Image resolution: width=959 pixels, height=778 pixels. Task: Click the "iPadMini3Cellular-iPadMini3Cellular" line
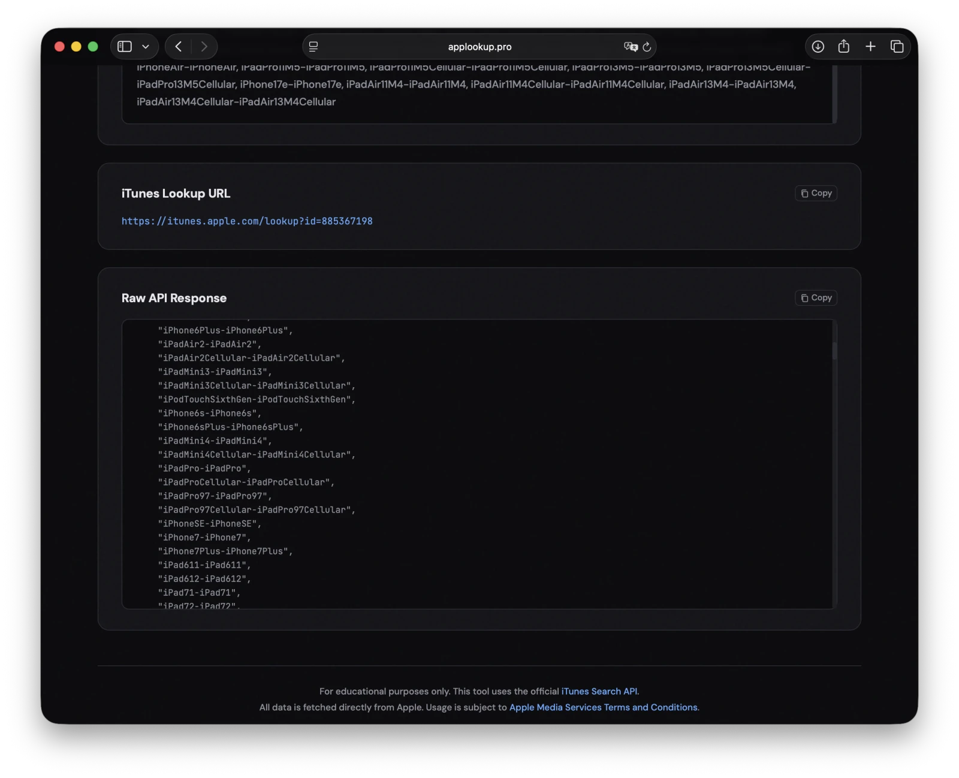[x=257, y=385]
